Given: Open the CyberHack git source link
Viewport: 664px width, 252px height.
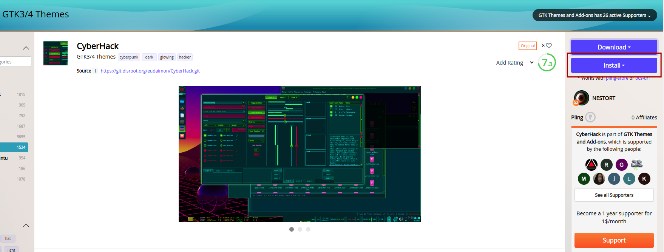Looking at the screenshot, I should pyautogui.click(x=150, y=71).
